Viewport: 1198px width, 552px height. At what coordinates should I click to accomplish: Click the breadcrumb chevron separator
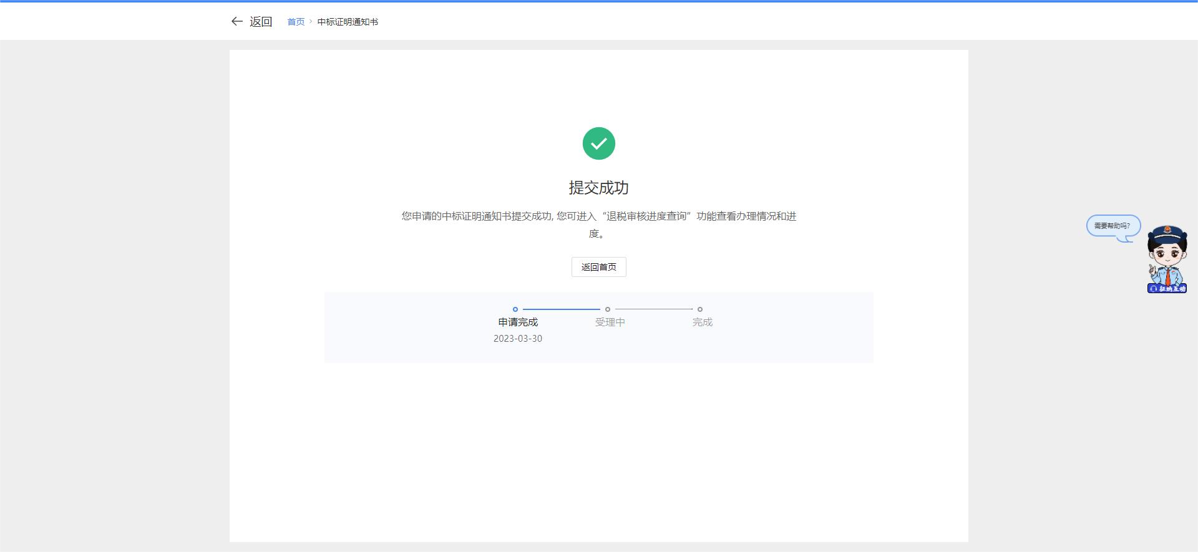click(311, 22)
